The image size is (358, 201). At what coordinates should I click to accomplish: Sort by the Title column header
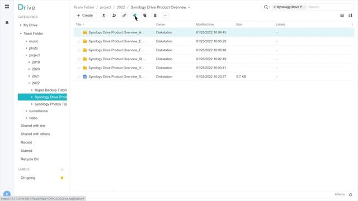78,25
